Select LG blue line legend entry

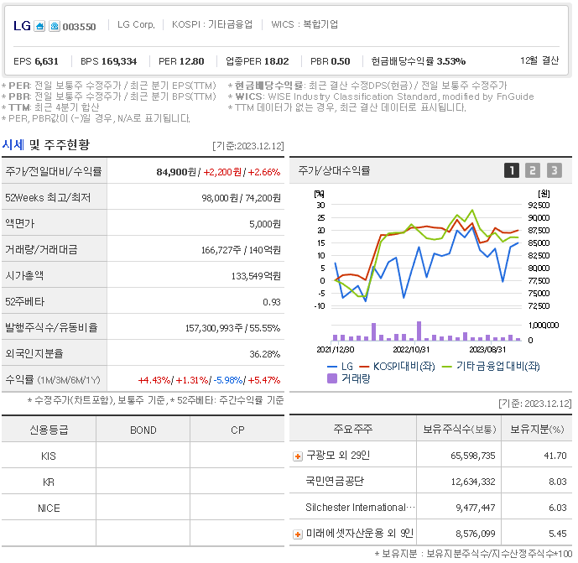pos(340,366)
